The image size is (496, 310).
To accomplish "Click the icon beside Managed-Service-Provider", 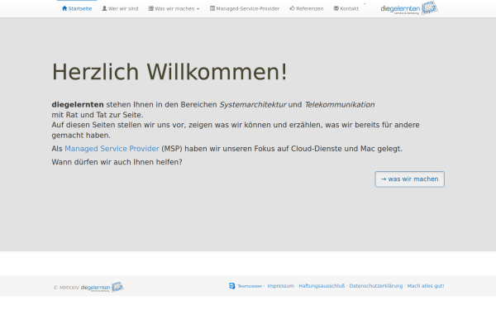I will pyautogui.click(x=212, y=8).
